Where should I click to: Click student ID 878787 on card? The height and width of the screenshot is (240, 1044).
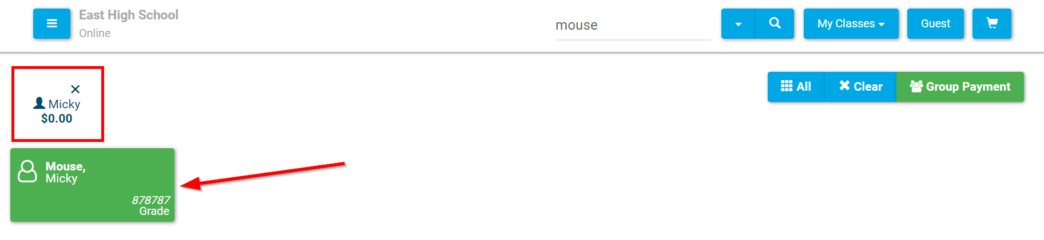tap(151, 200)
